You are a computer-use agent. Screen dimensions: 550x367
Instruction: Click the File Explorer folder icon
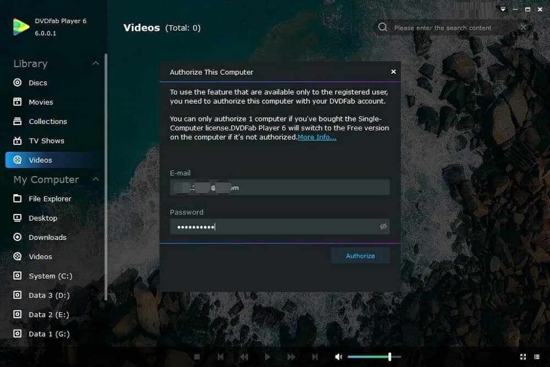point(17,198)
